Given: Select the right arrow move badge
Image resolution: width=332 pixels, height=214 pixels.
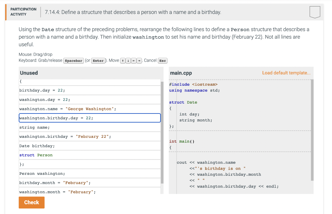Looking at the screenshot, I should (138, 61).
